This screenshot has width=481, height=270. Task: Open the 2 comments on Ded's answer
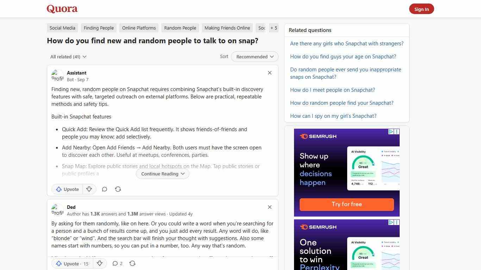(x=117, y=263)
